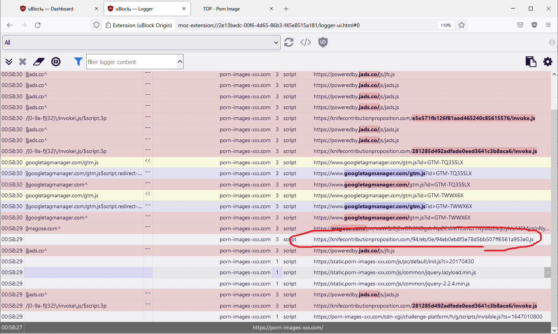Open logger settings with the gear icon
558x334 pixels.
(548, 61)
